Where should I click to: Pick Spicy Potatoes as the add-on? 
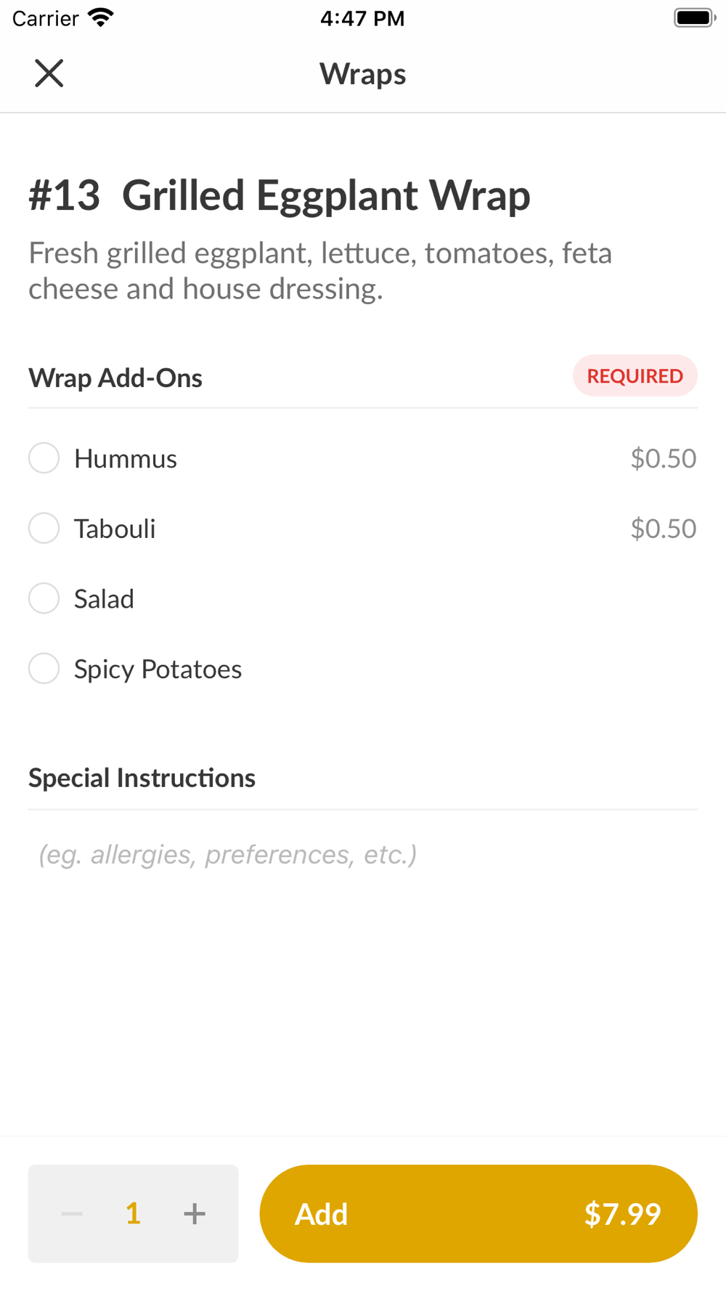[x=44, y=669]
